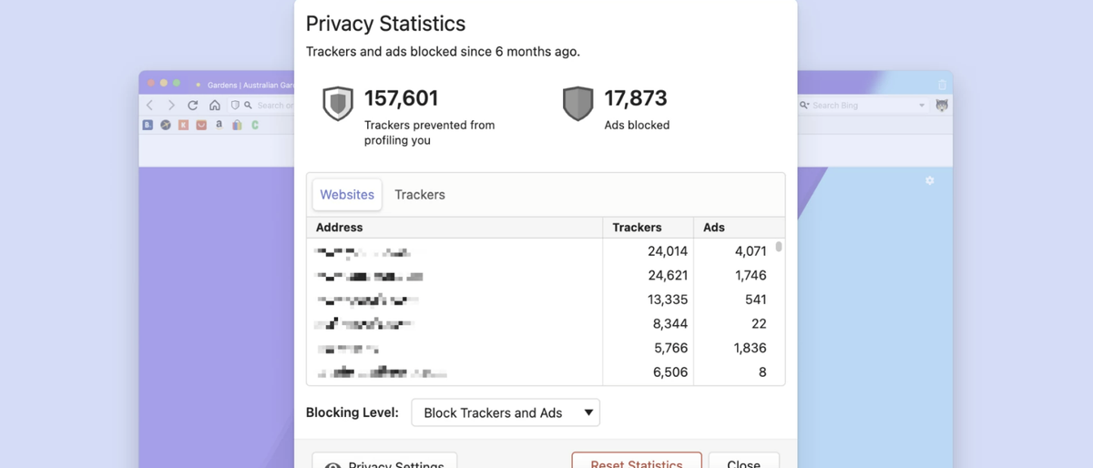Reload the page with refresh icon

(193, 106)
